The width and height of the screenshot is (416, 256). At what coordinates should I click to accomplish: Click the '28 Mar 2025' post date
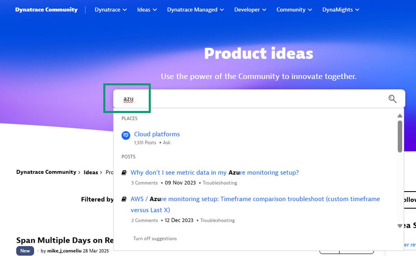96,251
